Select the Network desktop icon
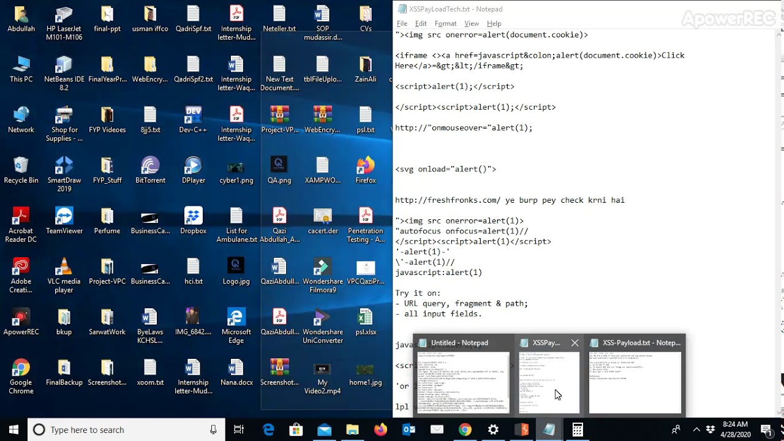 coord(21,119)
